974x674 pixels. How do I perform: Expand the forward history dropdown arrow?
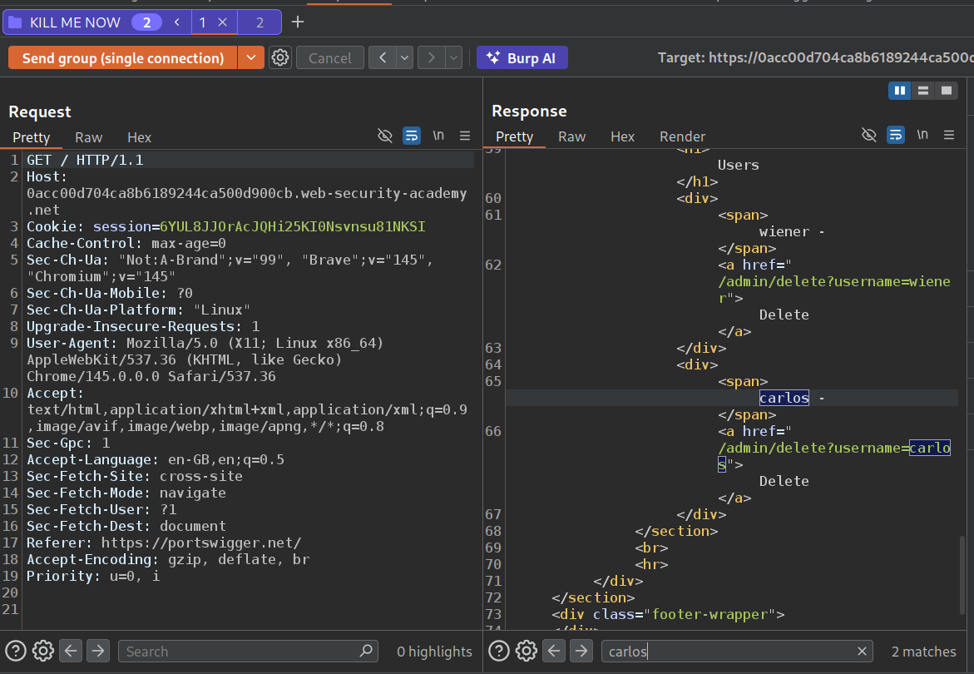(x=453, y=58)
